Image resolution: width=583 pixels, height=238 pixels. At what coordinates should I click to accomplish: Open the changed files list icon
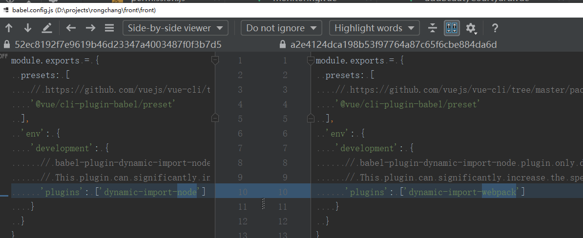click(109, 28)
